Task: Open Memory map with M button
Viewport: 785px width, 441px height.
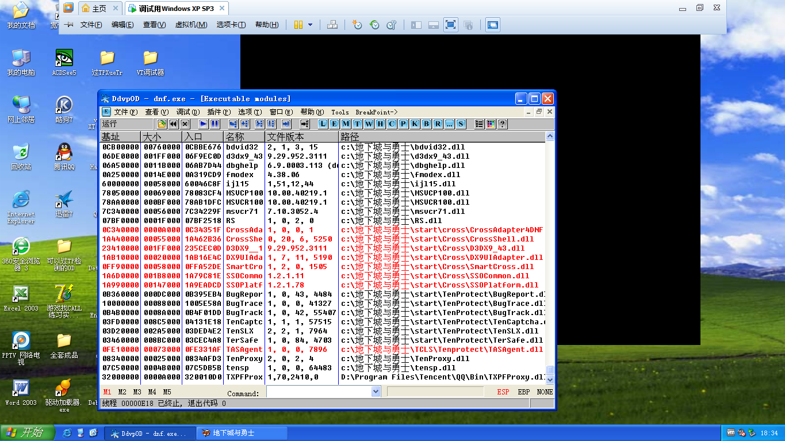Action: coord(346,124)
